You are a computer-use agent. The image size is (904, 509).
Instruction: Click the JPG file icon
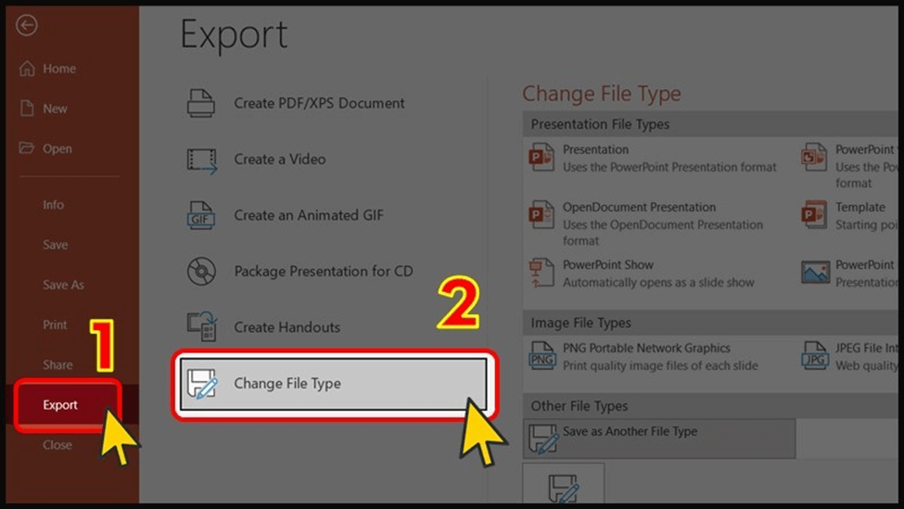(815, 356)
